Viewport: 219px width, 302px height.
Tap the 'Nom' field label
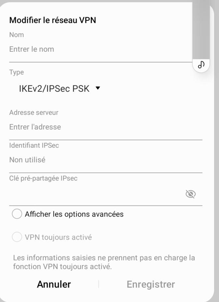pos(17,34)
